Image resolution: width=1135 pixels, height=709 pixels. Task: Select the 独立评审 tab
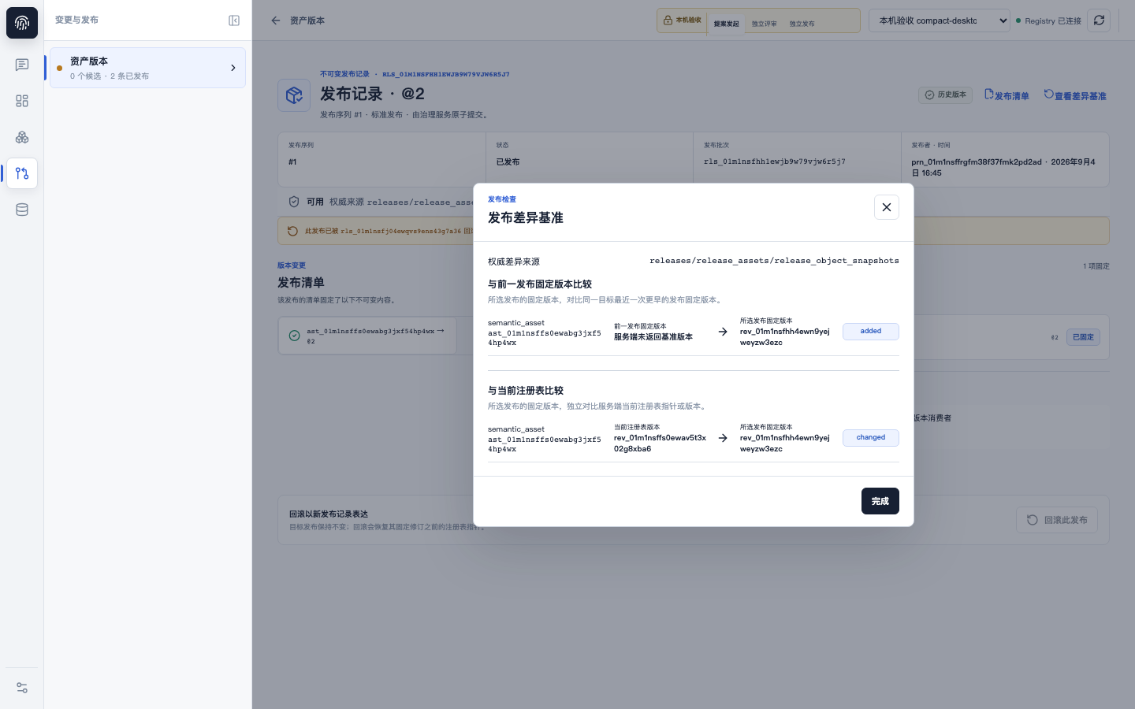coord(765,24)
